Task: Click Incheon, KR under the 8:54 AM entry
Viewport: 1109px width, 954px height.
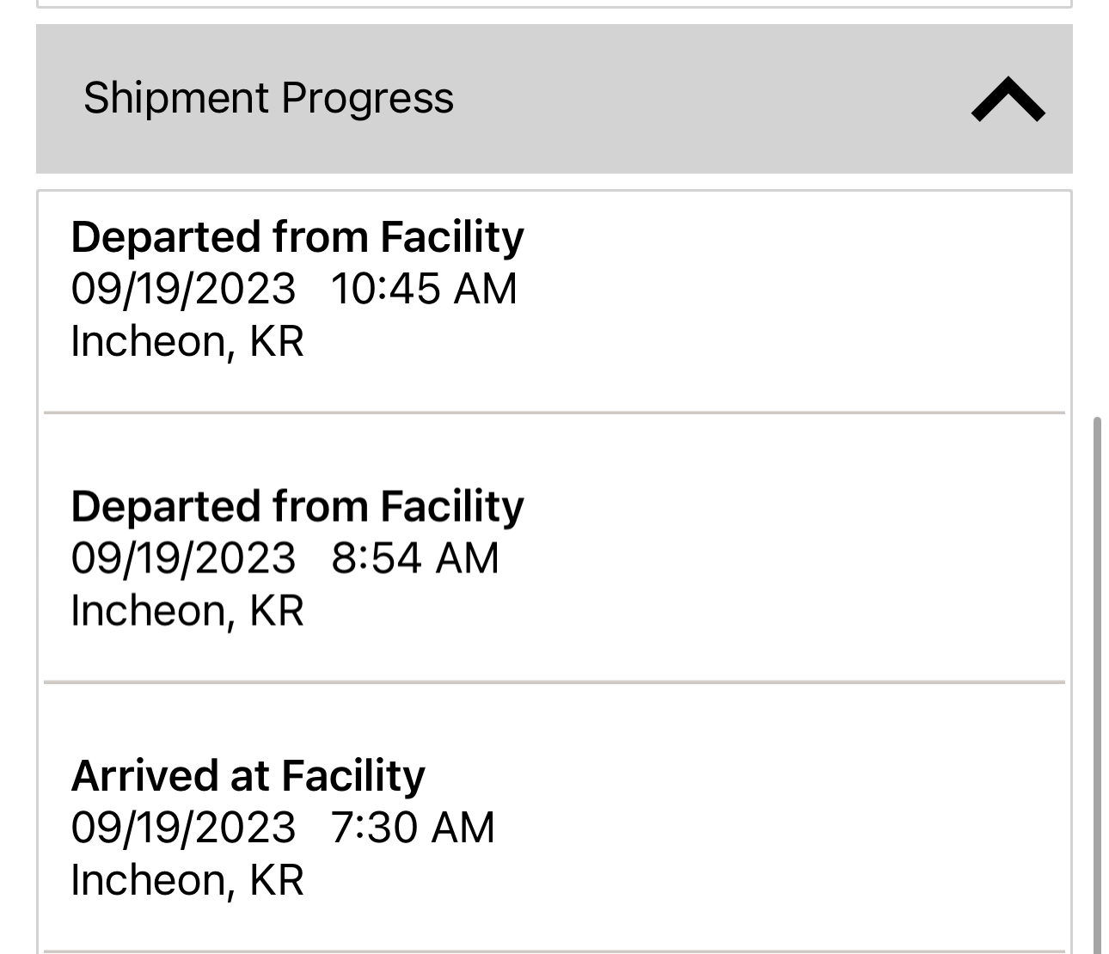Action: coord(187,611)
